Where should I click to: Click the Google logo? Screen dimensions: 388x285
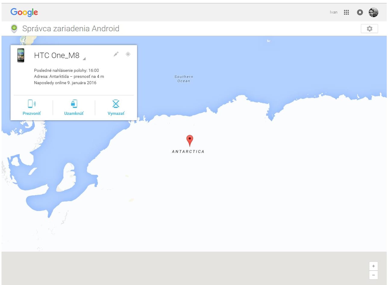[x=24, y=12]
